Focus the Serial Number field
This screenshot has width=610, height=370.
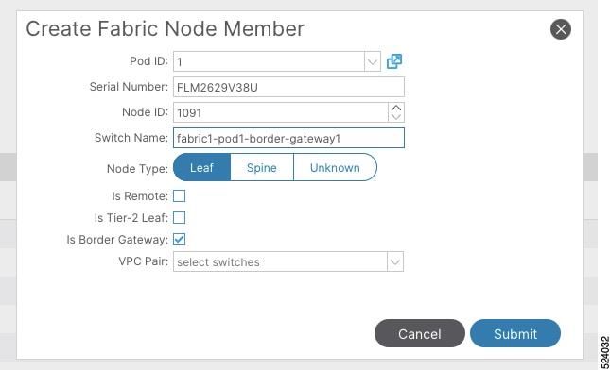point(288,87)
